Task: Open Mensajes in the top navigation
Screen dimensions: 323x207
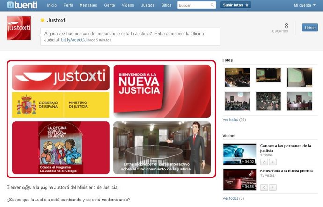Action: [88, 5]
